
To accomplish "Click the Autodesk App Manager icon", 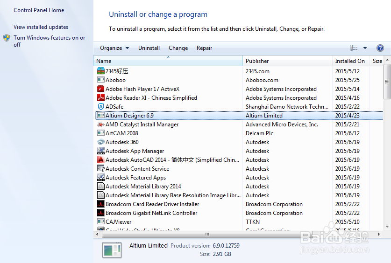I will pos(101,151).
